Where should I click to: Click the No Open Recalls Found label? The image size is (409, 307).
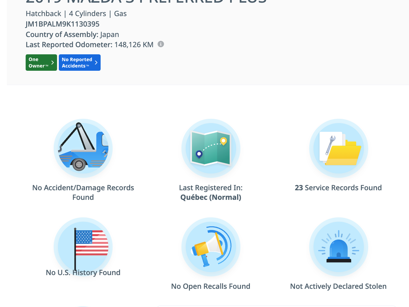pyautogui.click(x=211, y=286)
